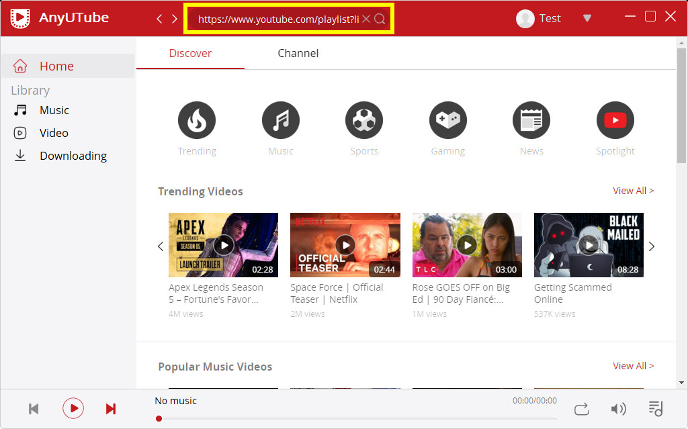Maximize the AnyUTube window
The image size is (688, 429).
[x=650, y=17]
